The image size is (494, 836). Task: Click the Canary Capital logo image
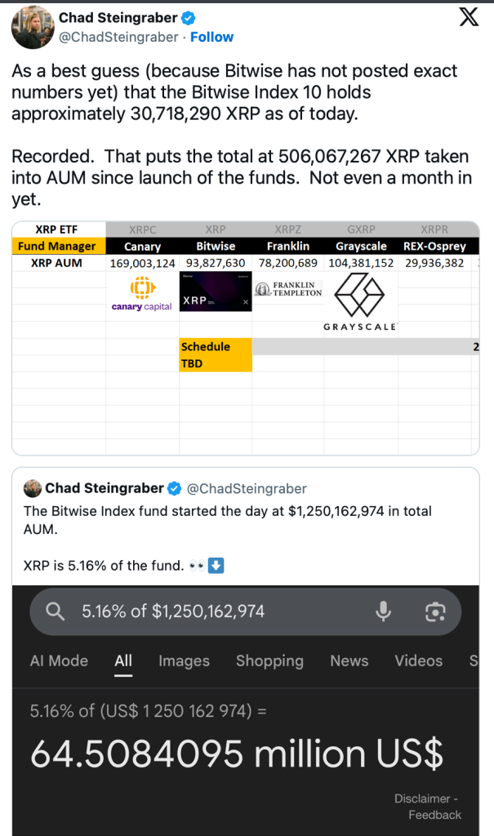pyautogui.click(x=142, y=294)
